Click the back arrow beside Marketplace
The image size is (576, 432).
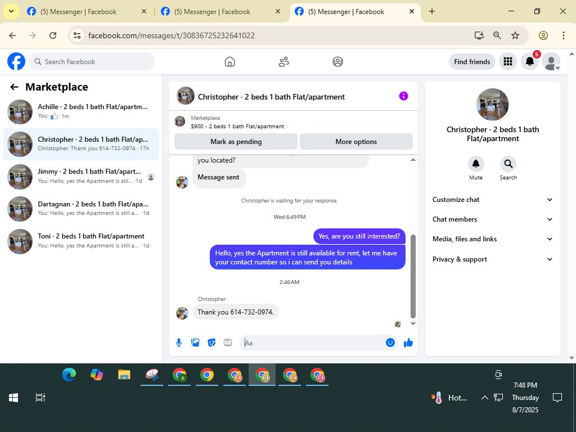tap(14, 87)
